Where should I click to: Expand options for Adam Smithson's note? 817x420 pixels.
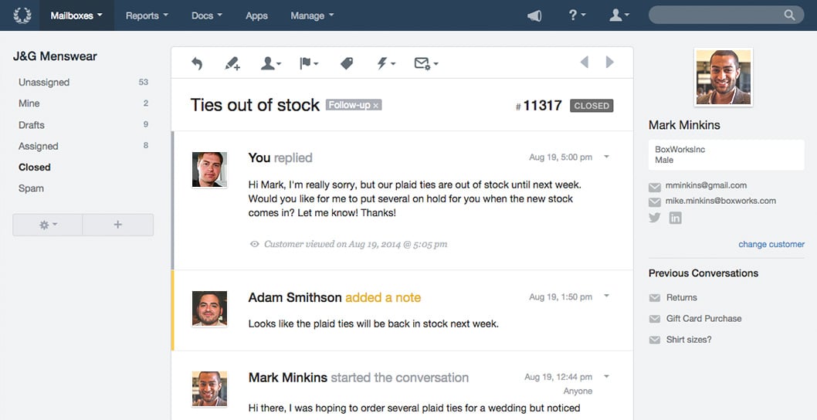pos(606,296)
